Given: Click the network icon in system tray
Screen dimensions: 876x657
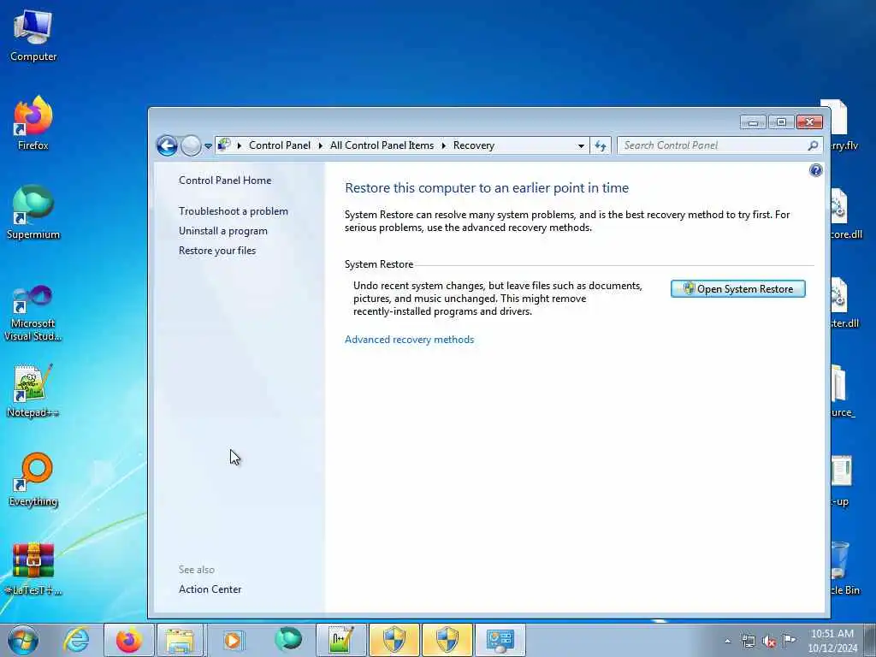Looking at the screenshot, I should [748, 641].
